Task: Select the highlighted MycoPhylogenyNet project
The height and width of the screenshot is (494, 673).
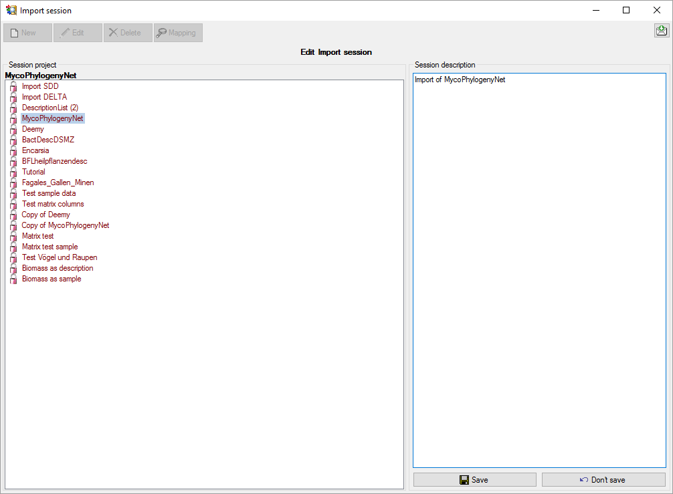Action: click(x=53, y=118)
